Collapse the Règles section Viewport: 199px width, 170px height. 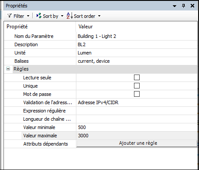pyautogui.click(x=8, y=69)
